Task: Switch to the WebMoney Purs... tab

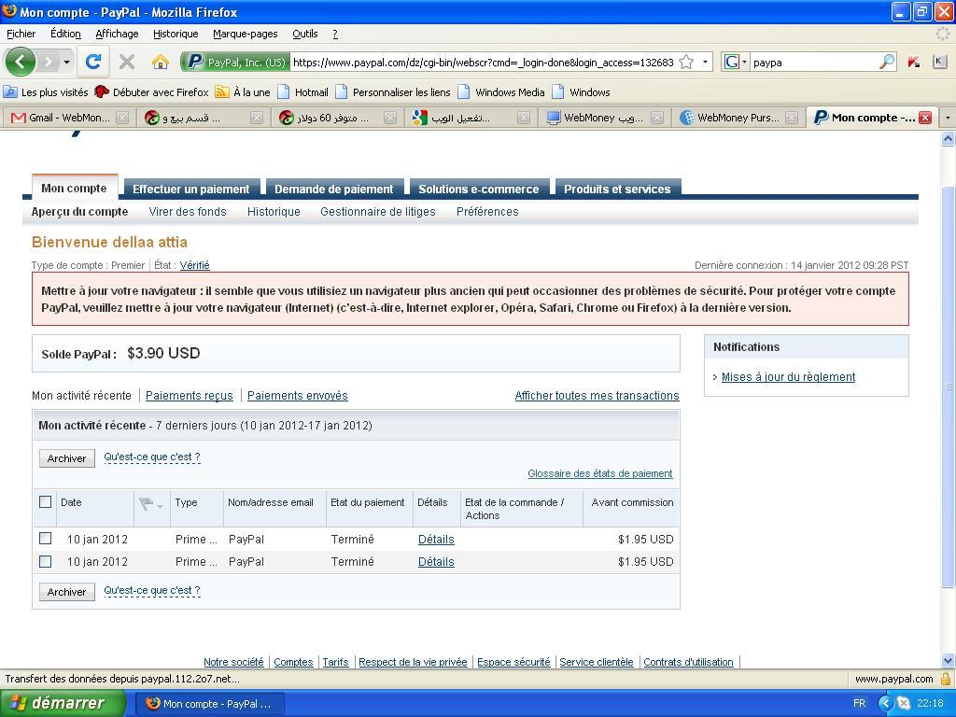Action: click(x=730, y=118)
